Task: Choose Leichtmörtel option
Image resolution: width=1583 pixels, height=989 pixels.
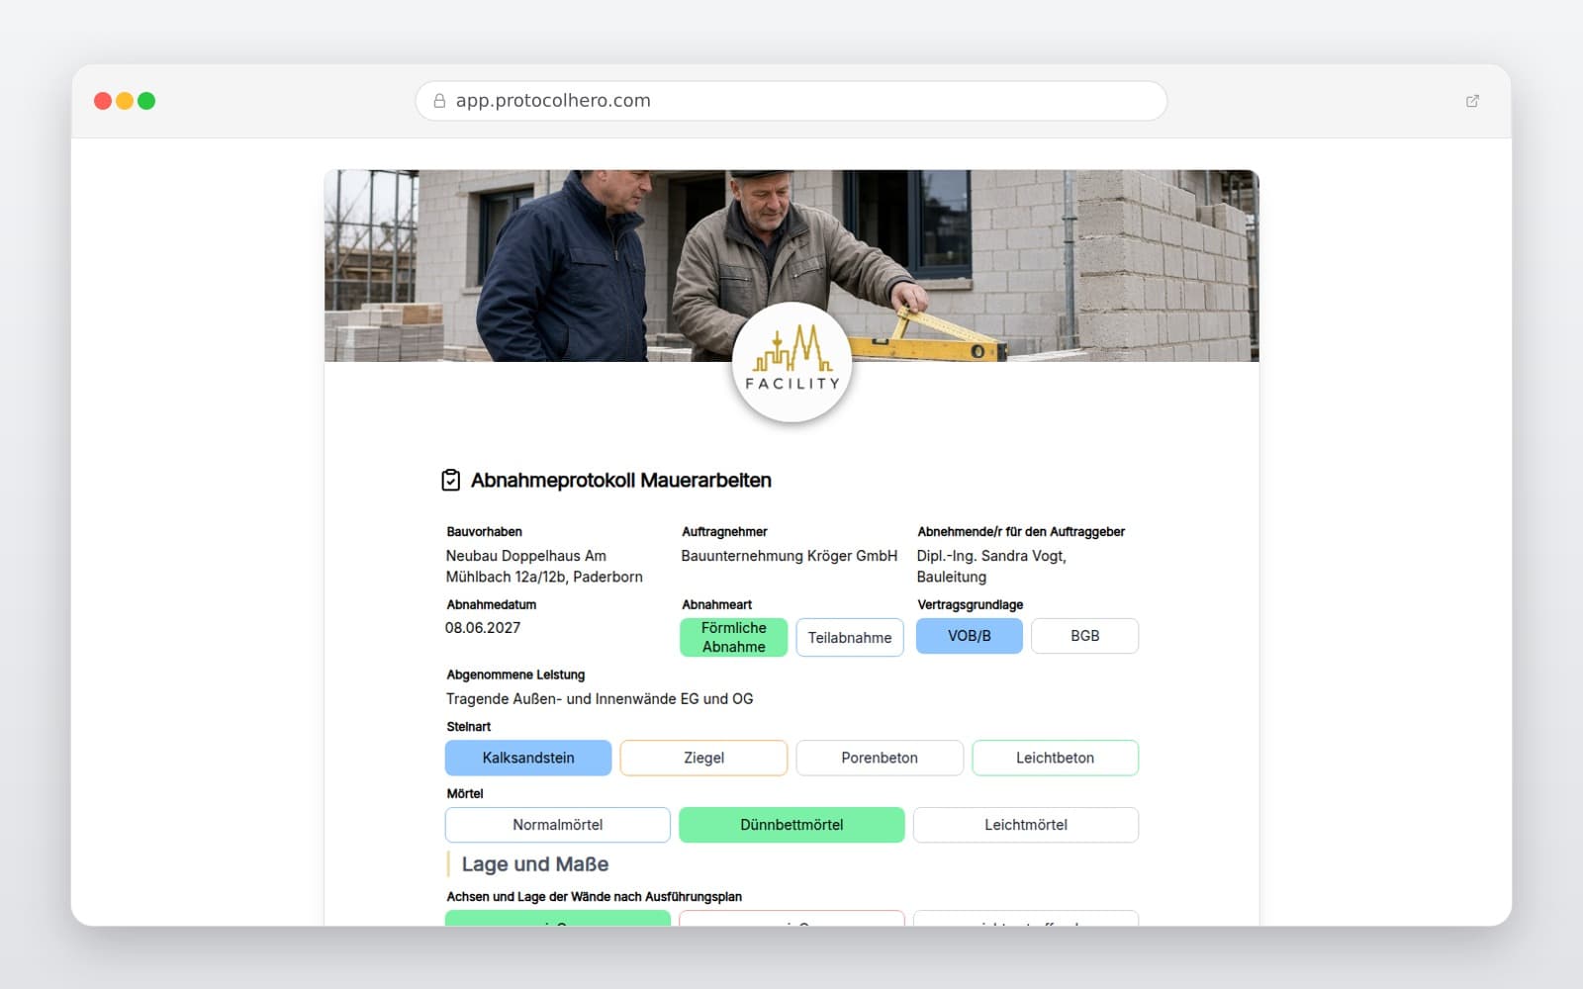Action: coord(1026,825)
